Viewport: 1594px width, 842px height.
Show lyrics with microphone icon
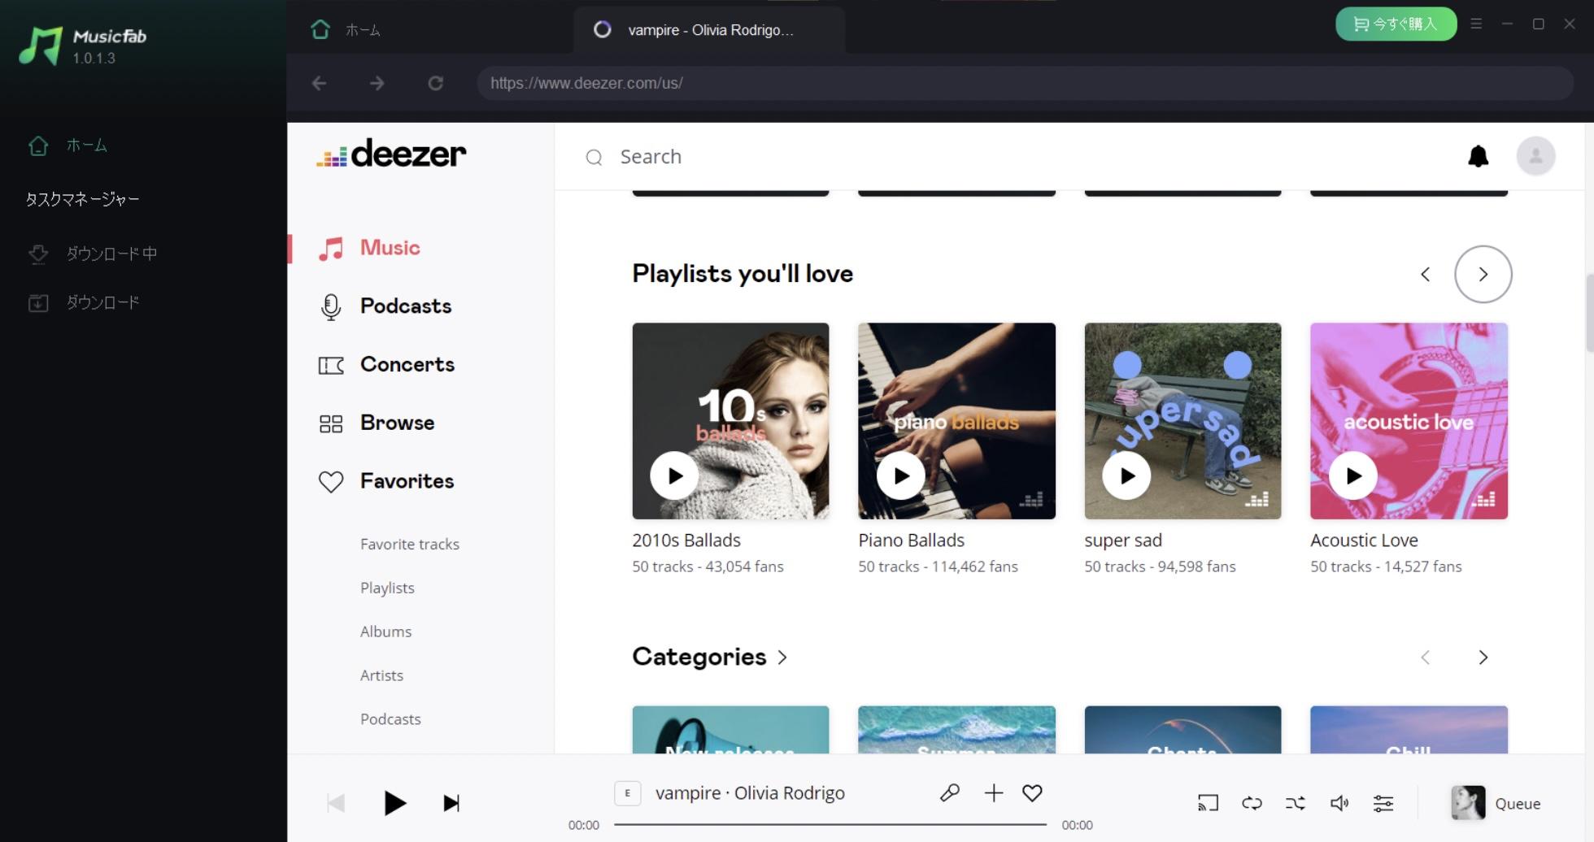tap(949, 793)
